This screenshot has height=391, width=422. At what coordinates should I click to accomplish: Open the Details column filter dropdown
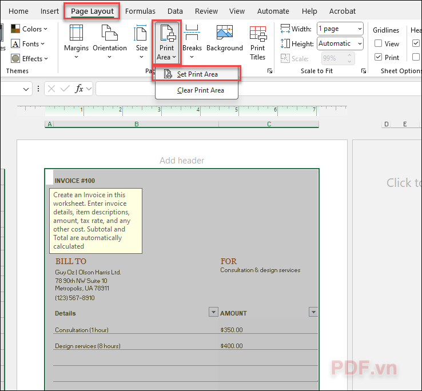[213, 312]
